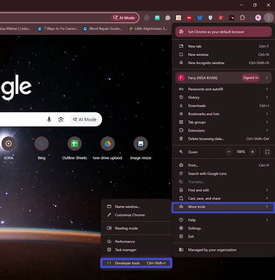This screenshot has width=275, height=280.
Task: Open the 7 Ways to Fix Camera bookmark
Action: click(58, 29)
